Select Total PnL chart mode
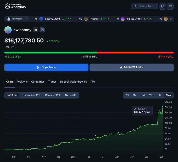 point(13,95)
